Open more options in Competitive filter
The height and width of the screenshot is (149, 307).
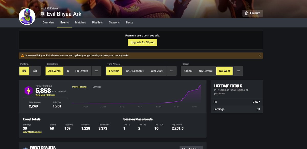pyautogui.click(x=97, y=71)
